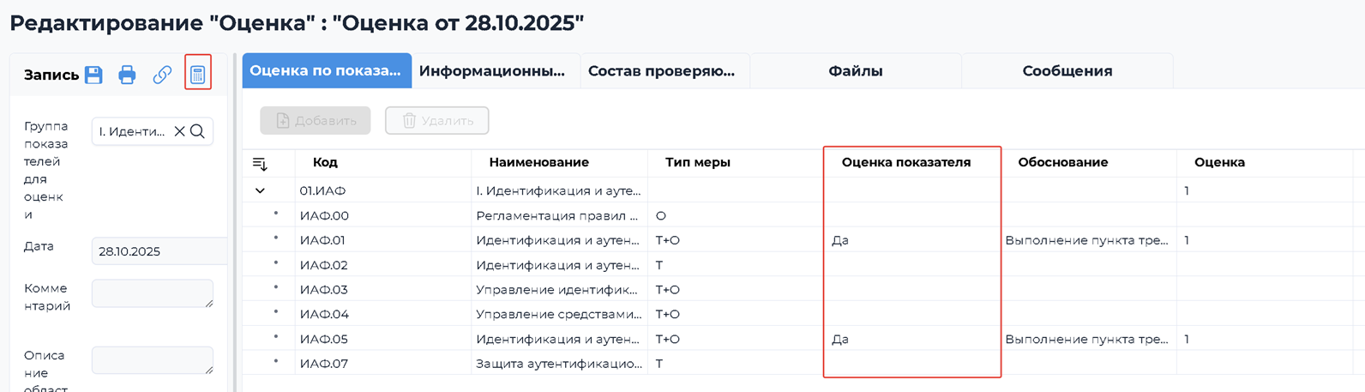Click the save record floppy disk icon
Screen dimensions: 1365x392
(93, 75)
